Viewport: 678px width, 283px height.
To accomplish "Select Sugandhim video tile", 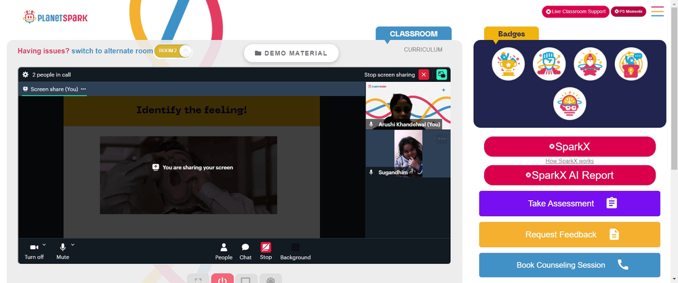I will (x=407, y=154).
